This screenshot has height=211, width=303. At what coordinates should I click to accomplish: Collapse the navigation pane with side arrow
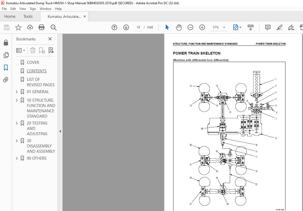[60, 131]
